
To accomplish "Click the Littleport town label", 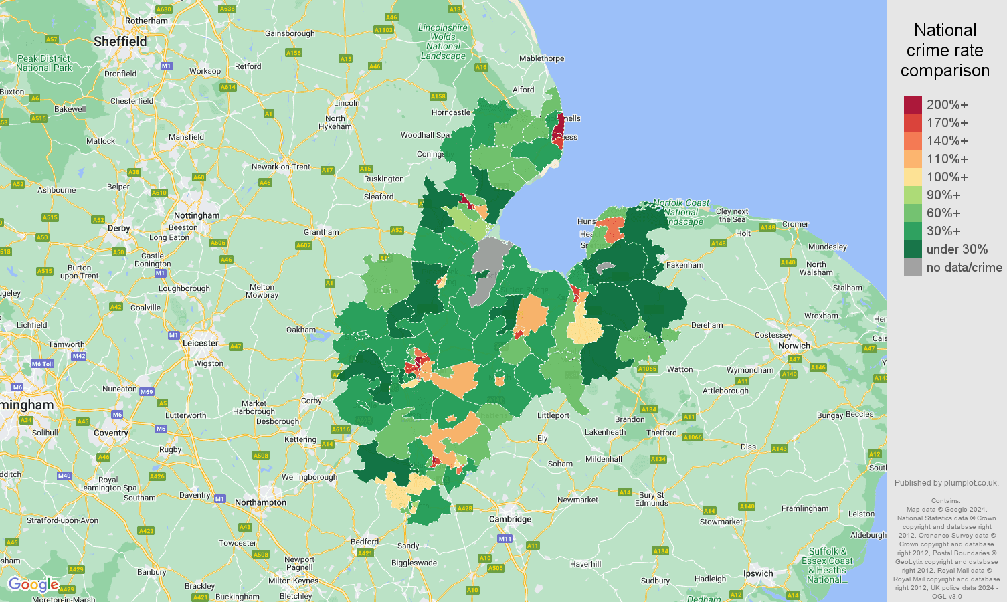I will (553, 415).
